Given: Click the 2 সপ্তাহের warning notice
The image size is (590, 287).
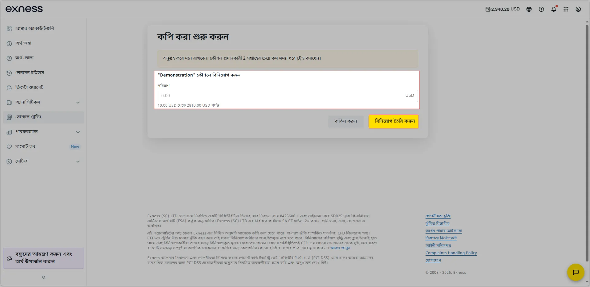Looking at the screenshot, I should click(288, 59).
